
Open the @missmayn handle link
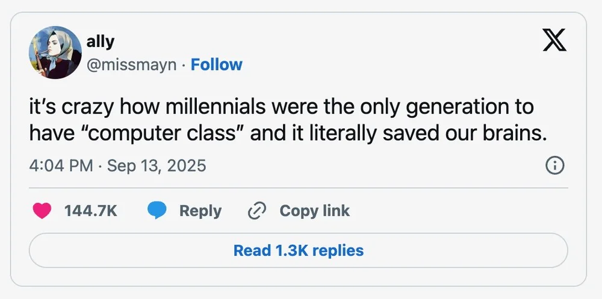132,65
